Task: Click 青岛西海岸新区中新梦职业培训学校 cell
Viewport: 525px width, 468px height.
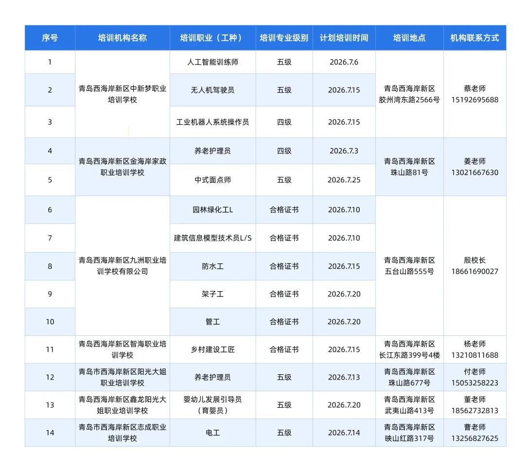Action: (122, 94)
